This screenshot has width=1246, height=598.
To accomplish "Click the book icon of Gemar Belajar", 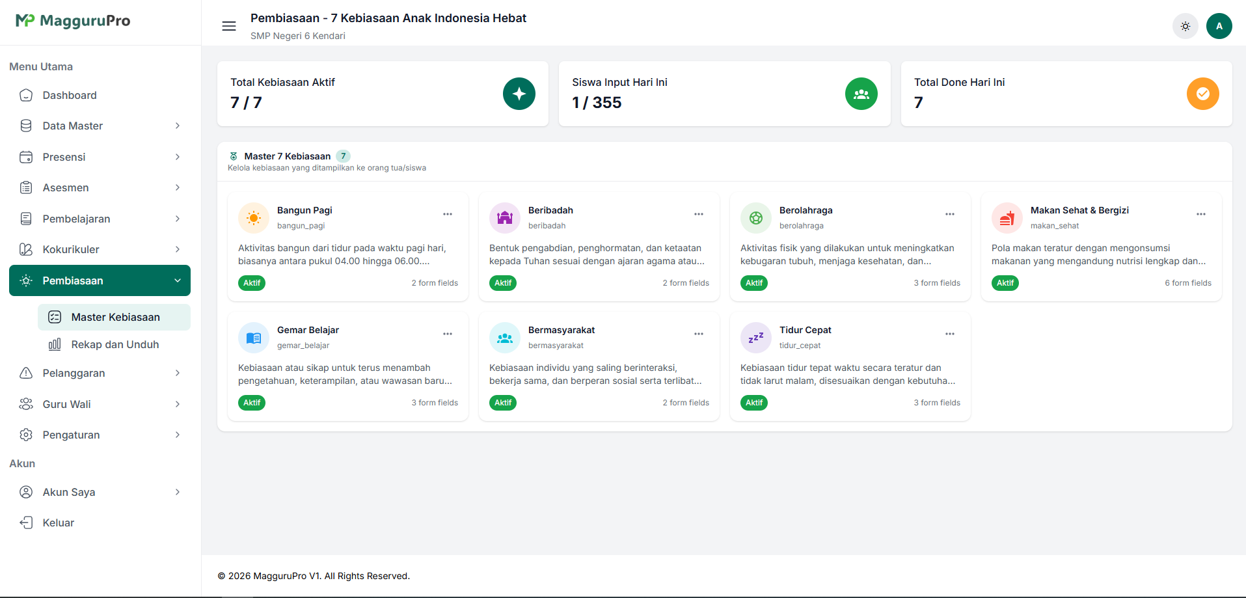I will click(x=254, y=338).
